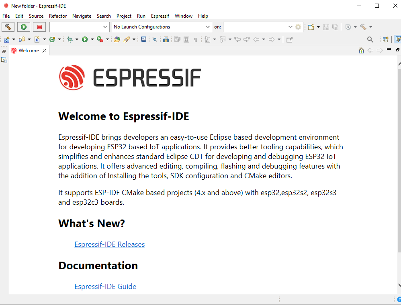Select the Welcome tab

coord(29,51)
